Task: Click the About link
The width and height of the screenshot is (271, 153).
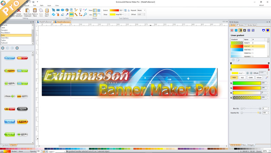Action: pyautogui.click(x=261, y=5)
